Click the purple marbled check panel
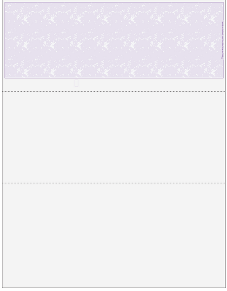 114,40
